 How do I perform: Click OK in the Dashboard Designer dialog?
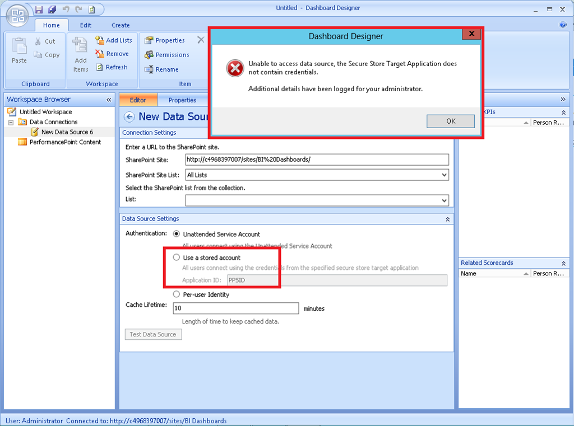(451, 121)
